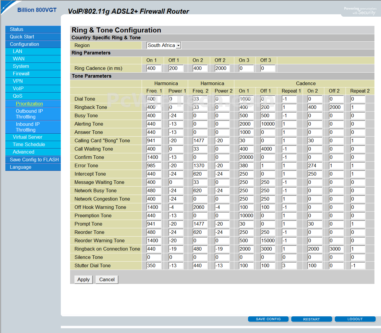The width and height of the screenshot is (381, 333).
Task: Click the Call Waiting Tone Off 1 field
Action: click(x=268, y=149)
